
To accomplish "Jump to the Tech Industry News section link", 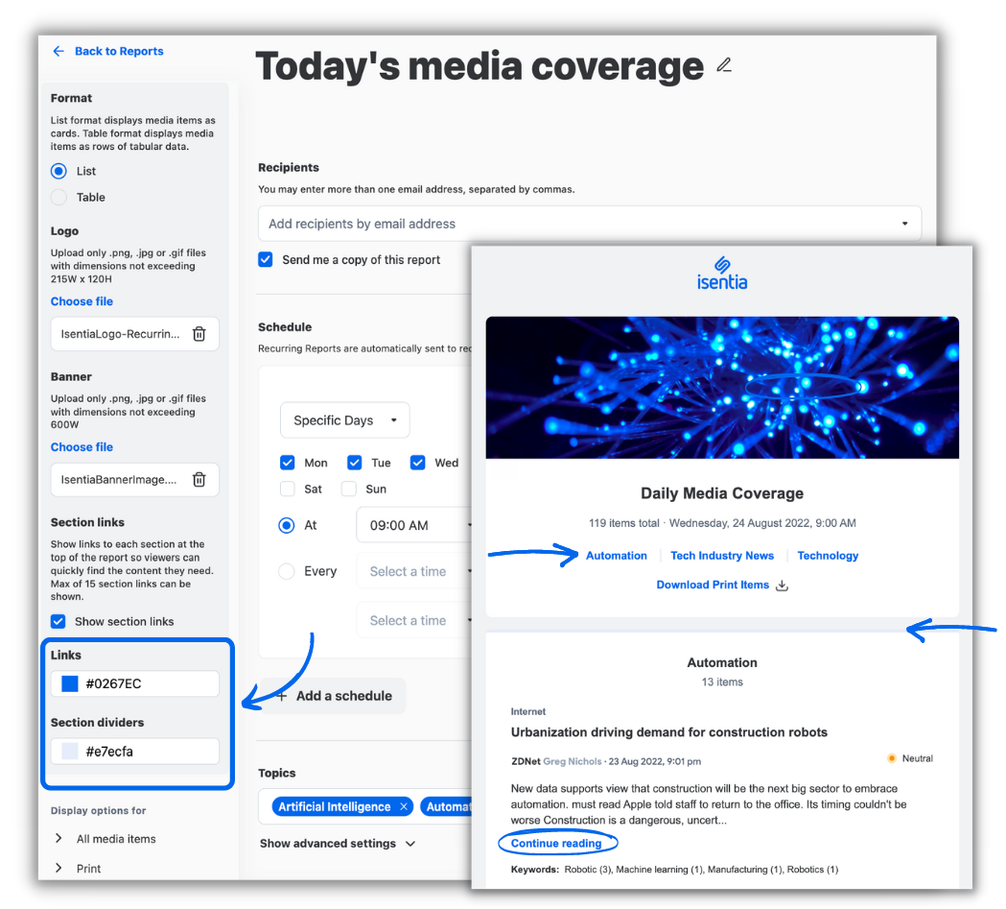I will (722, 556).
